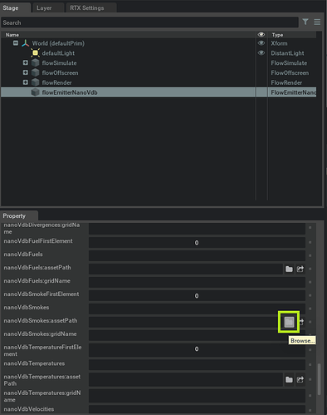Click the Stage Search input field
Image resolution: width=327 pixels, height=415 pixels.
pyautogui.click(x=149, y=22)
